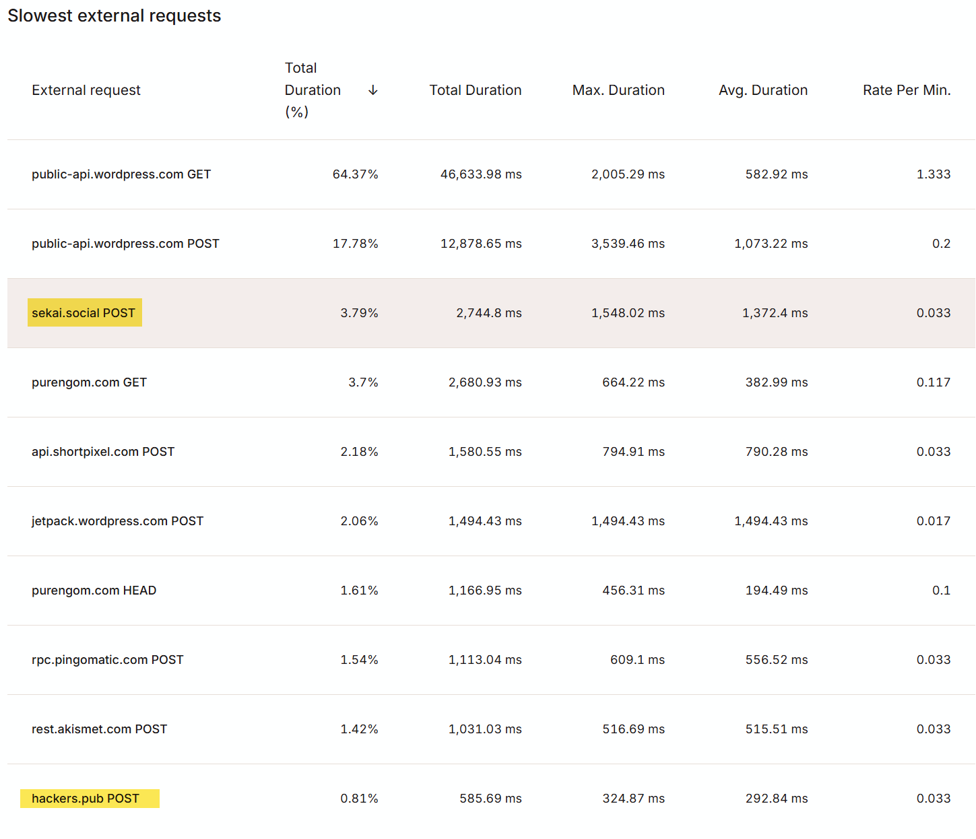The width and height of the screenshot is (976, 839).
Task: Open rpc.pingomatic.com POST request
Action: 108,660
